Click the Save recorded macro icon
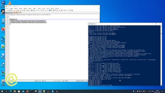The width and height of the screenshot is (165, 93). pyautogui.click(x=72, y=10)
